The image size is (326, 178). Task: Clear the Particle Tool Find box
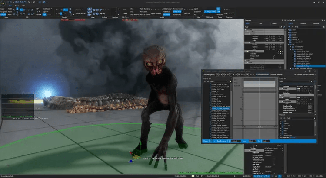[x=324, y=27]
